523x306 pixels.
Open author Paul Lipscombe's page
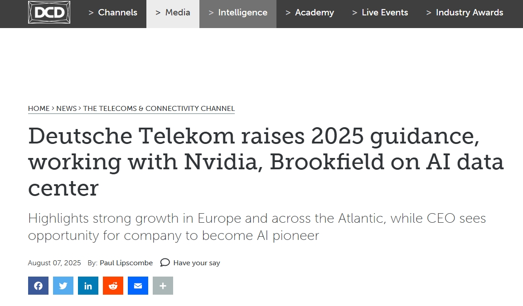[126, 263]
